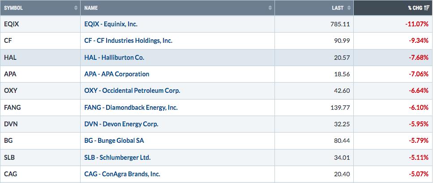This screenshot has width=433, height=183.
Task: Sort the table by the LAST column header
Action: pos(338,8)
